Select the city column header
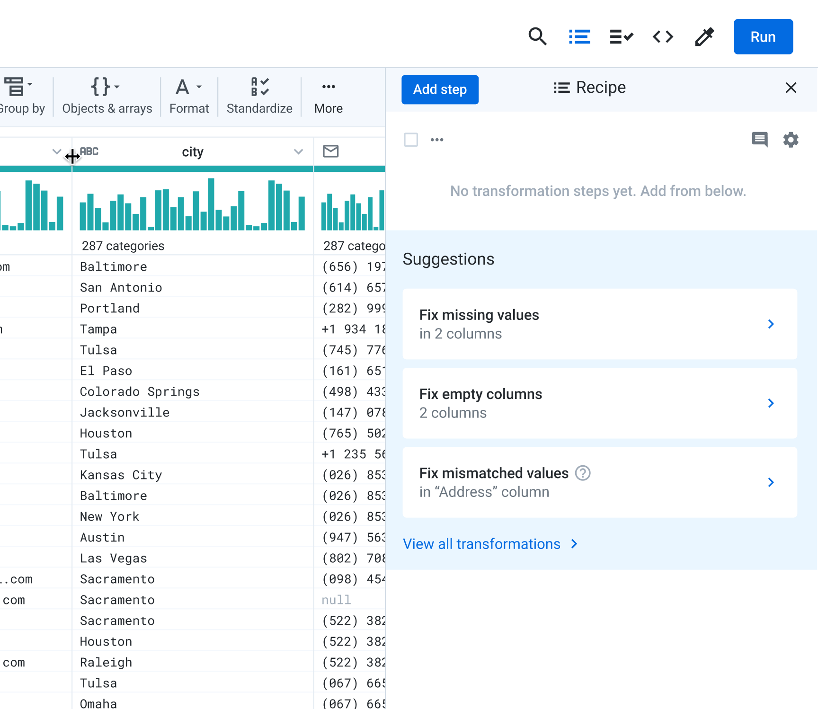The height and width of the screenshot is (709, 818). (193, 152)
